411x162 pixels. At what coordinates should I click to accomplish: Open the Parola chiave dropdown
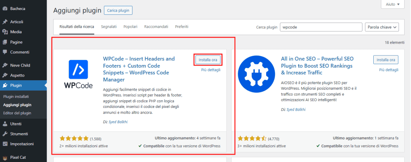[382, 27]
